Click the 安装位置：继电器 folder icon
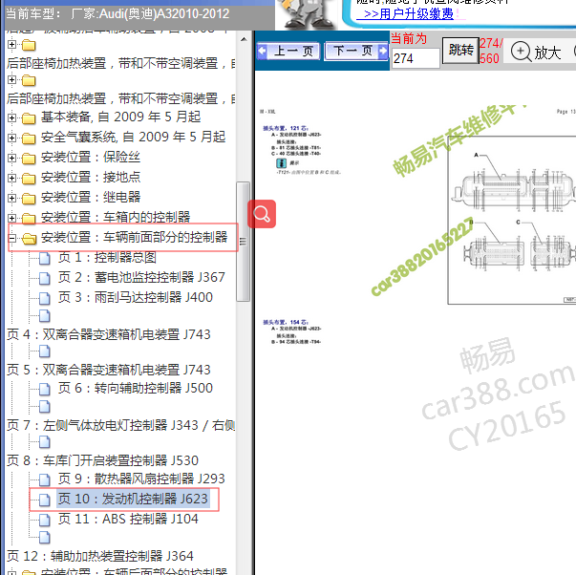Viewport: 576px width, 575px height. pos(29,199)
